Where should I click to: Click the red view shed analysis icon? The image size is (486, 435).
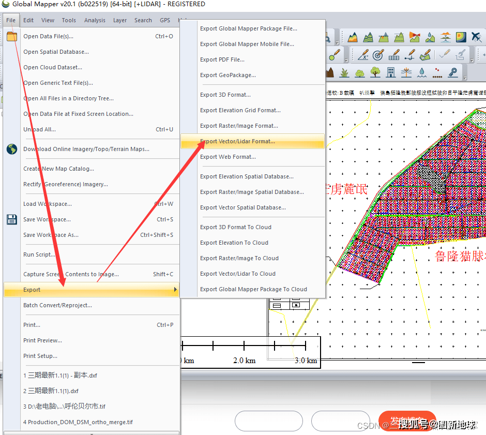click(x=415, y=37)
